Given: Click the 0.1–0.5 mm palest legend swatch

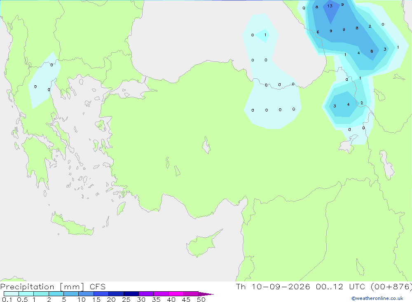Looking at the screenshot, I should (x=11, y=294).
